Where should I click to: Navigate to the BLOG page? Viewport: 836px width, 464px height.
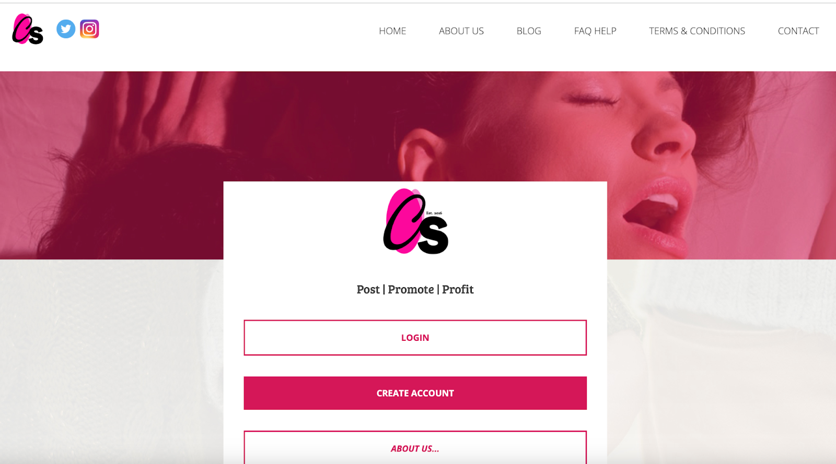pos(529,31)
